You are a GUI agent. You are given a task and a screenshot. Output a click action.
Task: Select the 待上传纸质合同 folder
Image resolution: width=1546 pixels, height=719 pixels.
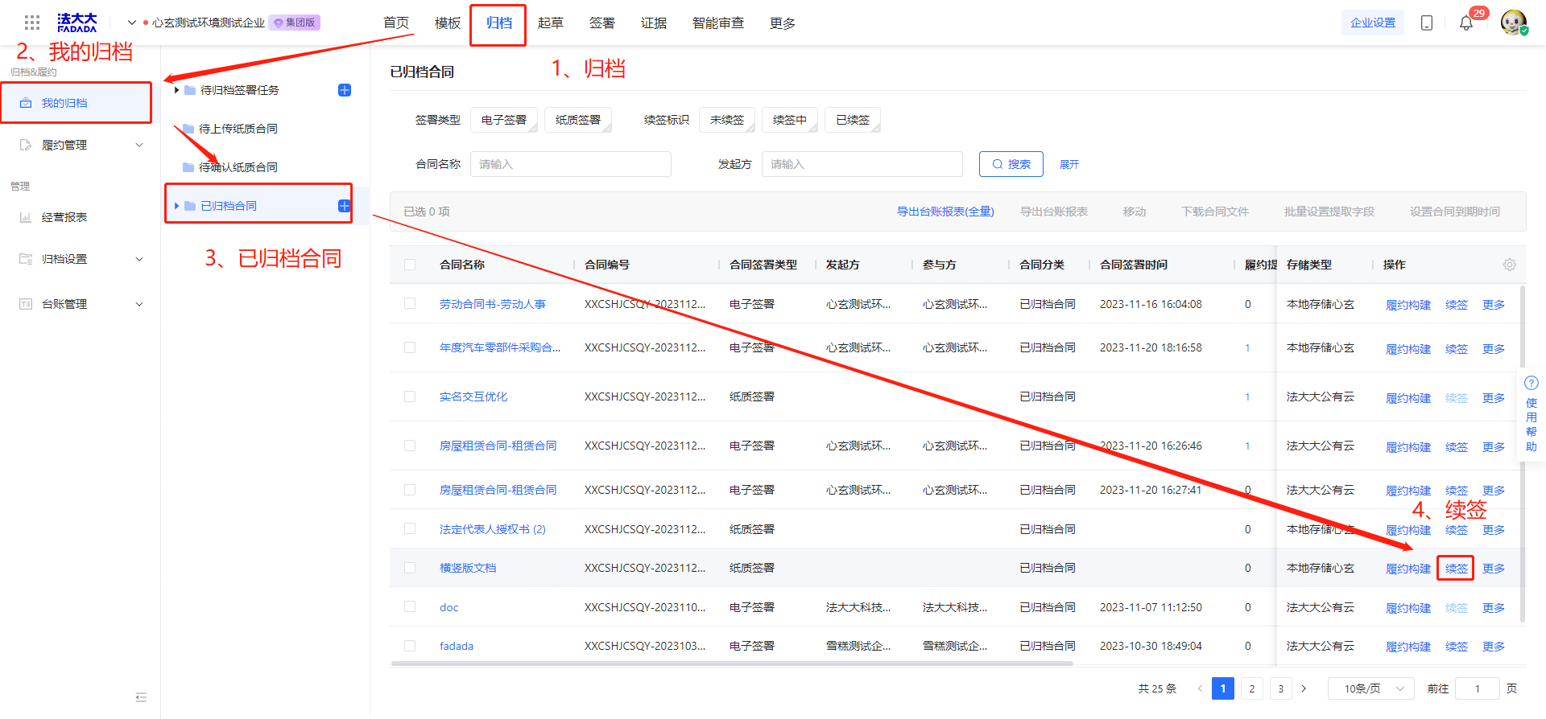238,129
